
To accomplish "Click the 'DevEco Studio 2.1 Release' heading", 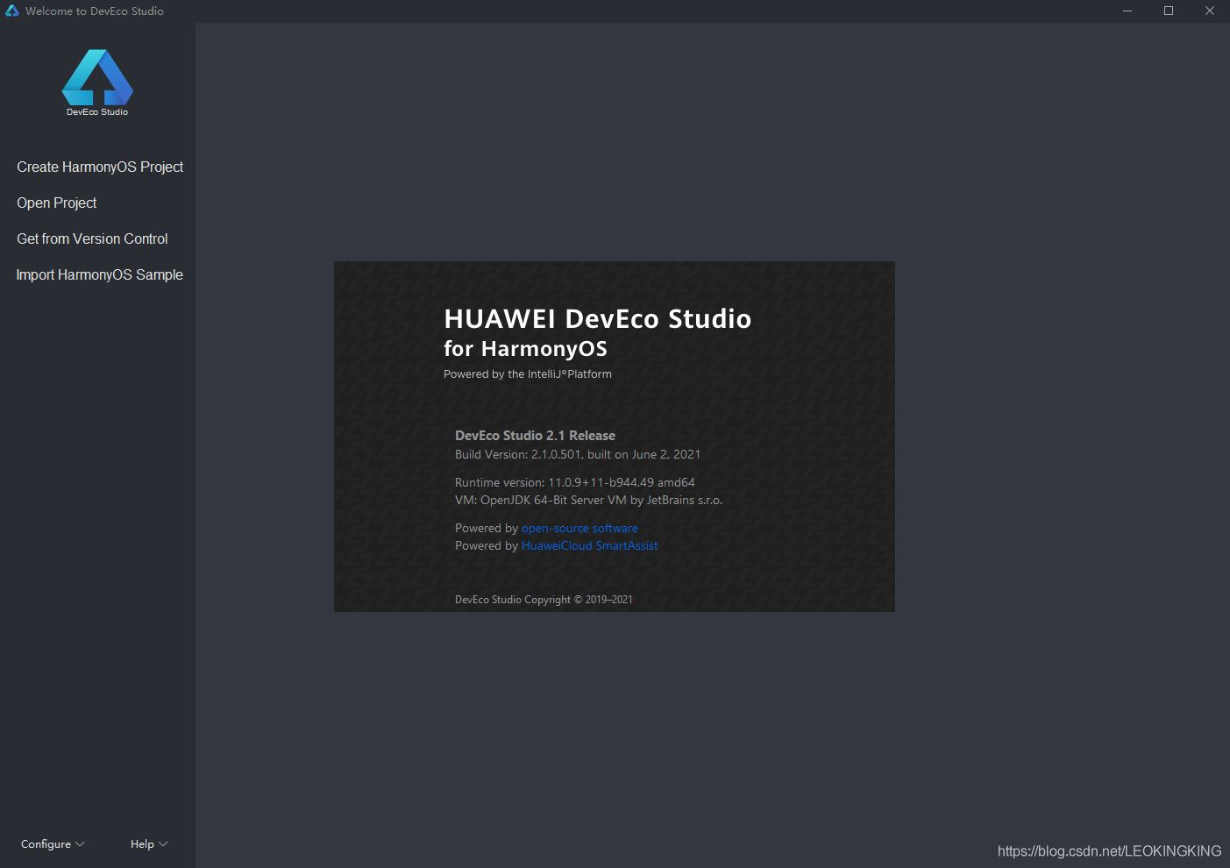I will 535,435.
